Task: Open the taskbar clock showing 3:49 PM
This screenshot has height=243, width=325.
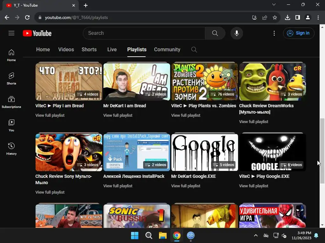Action: coord(302,235)
